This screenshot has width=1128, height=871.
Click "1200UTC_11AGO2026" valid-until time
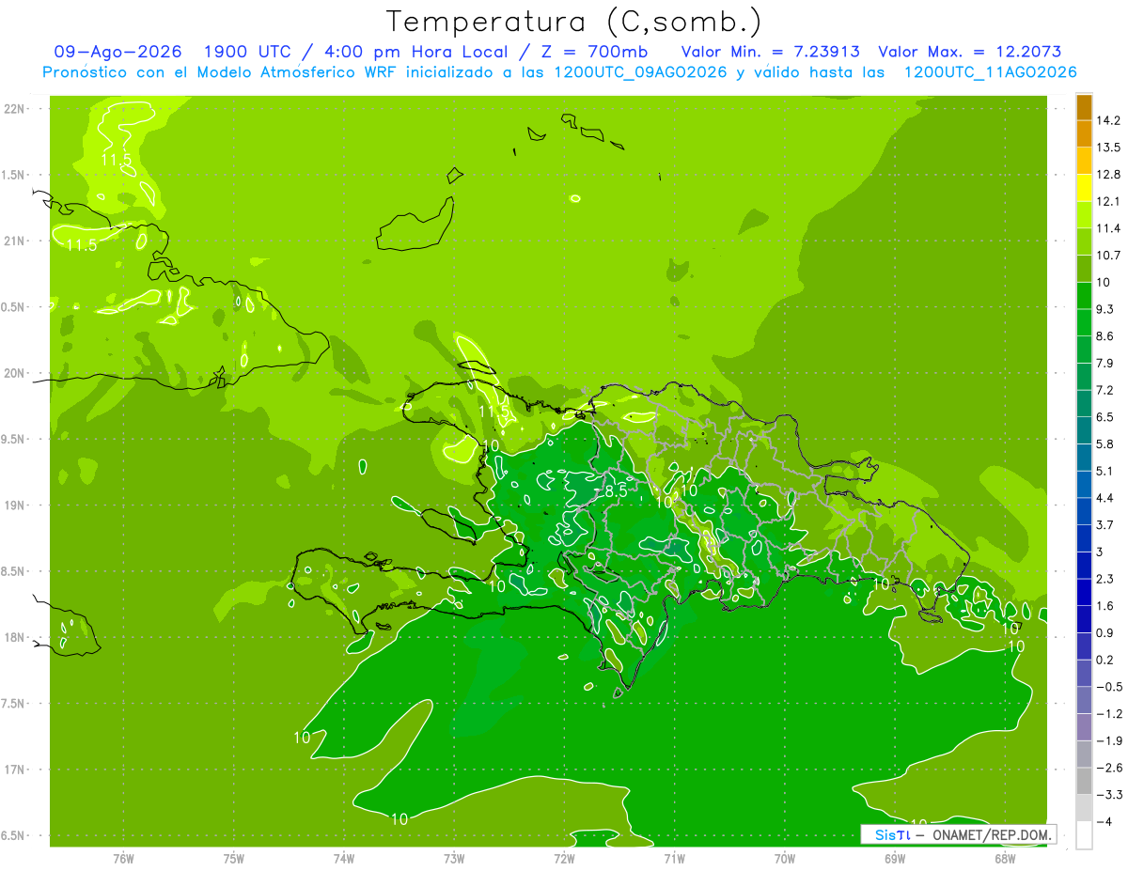(x=990, y=72)
